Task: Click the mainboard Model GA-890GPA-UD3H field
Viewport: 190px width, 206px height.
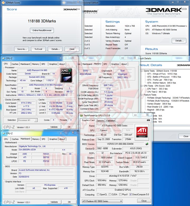Action: pos(36,150)
